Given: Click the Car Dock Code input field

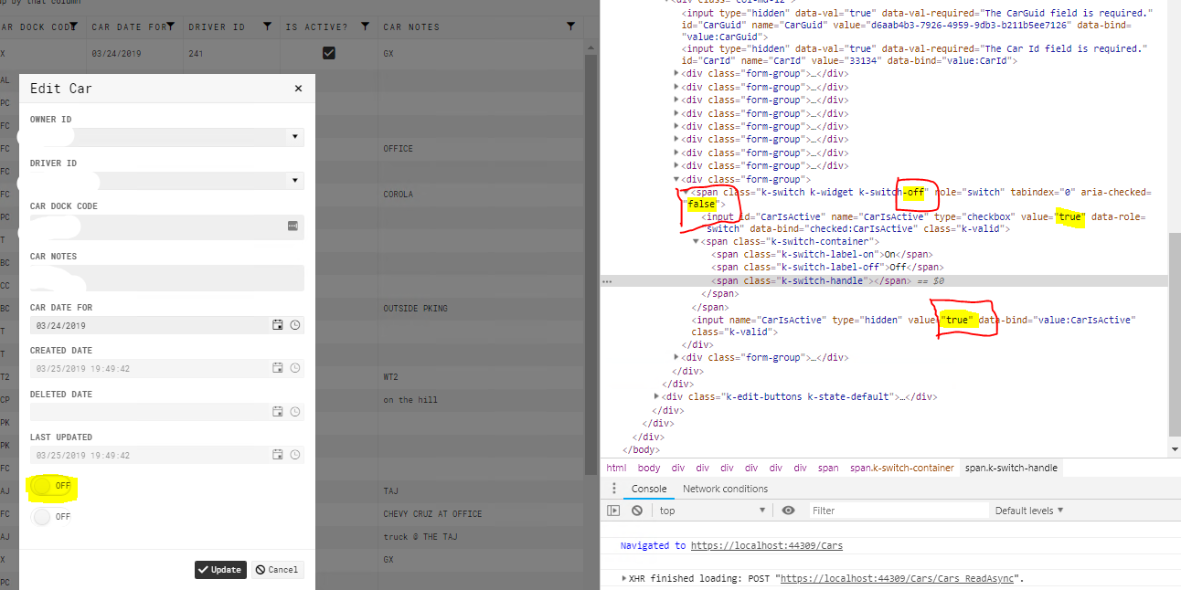Looking at the screenshot, I should [x=158, y=226].
